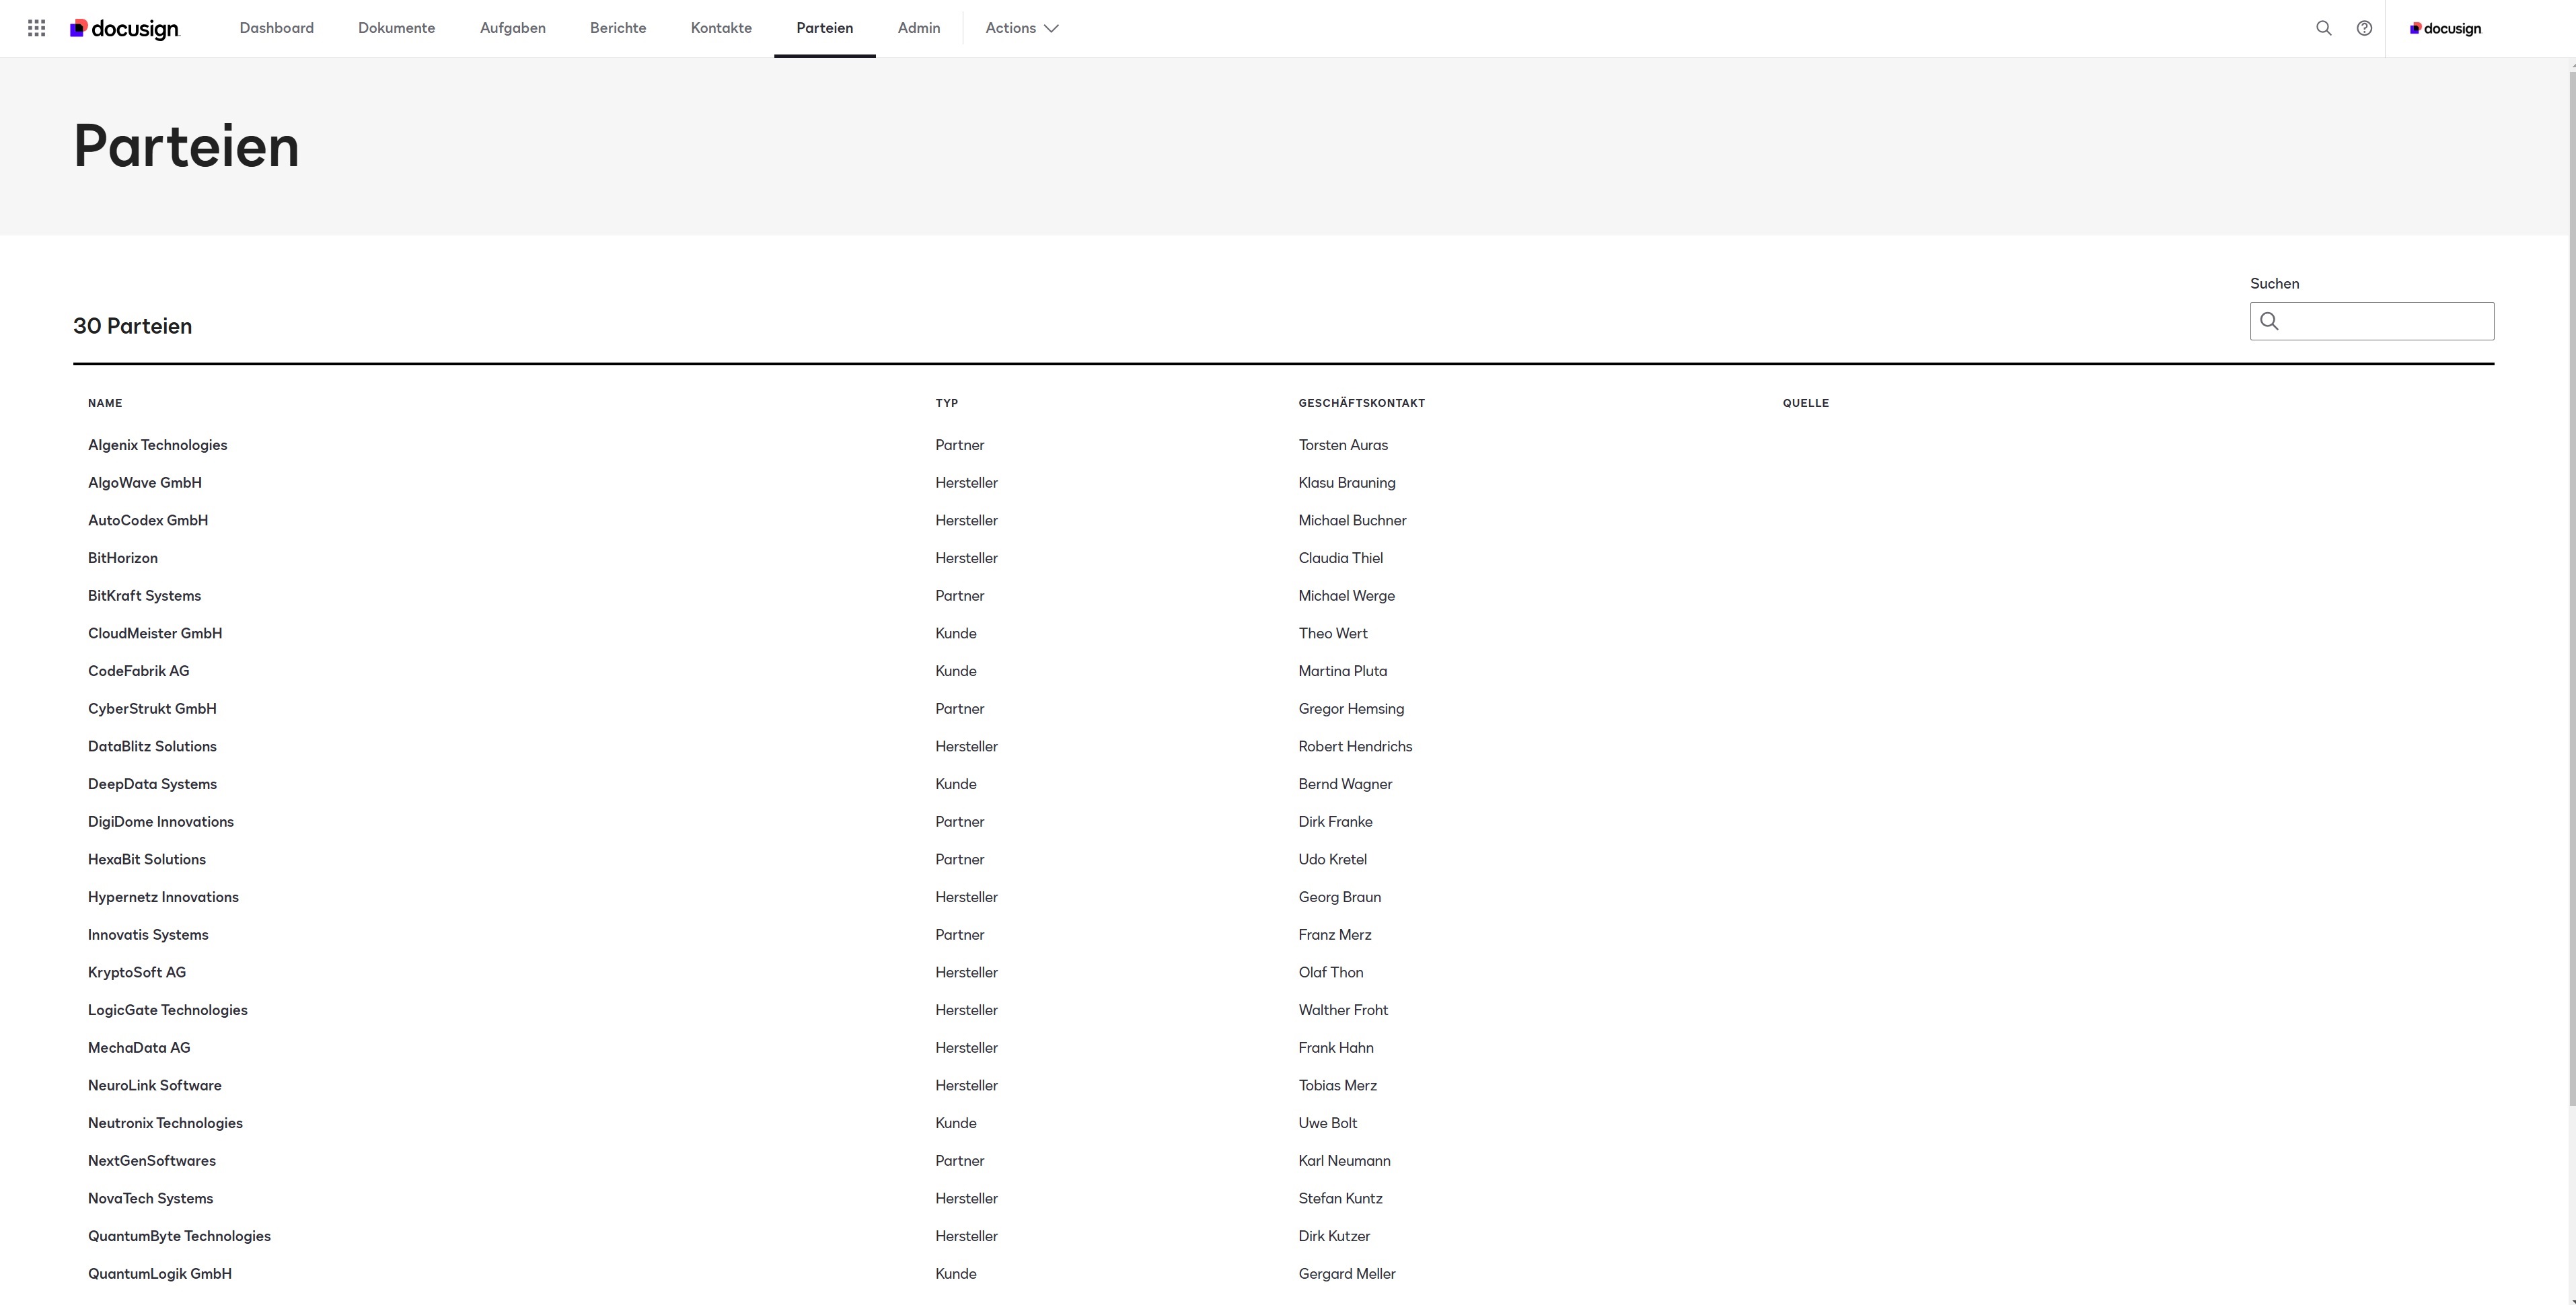2576x1305 pixels.
Task: Select DeepData Systems entry
Action: point(152,784)
